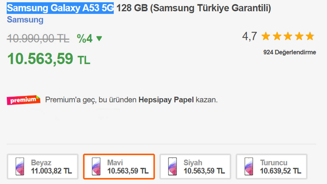Open the 924 Değerlendirme reviews link
327x184 pixels.
289,52
